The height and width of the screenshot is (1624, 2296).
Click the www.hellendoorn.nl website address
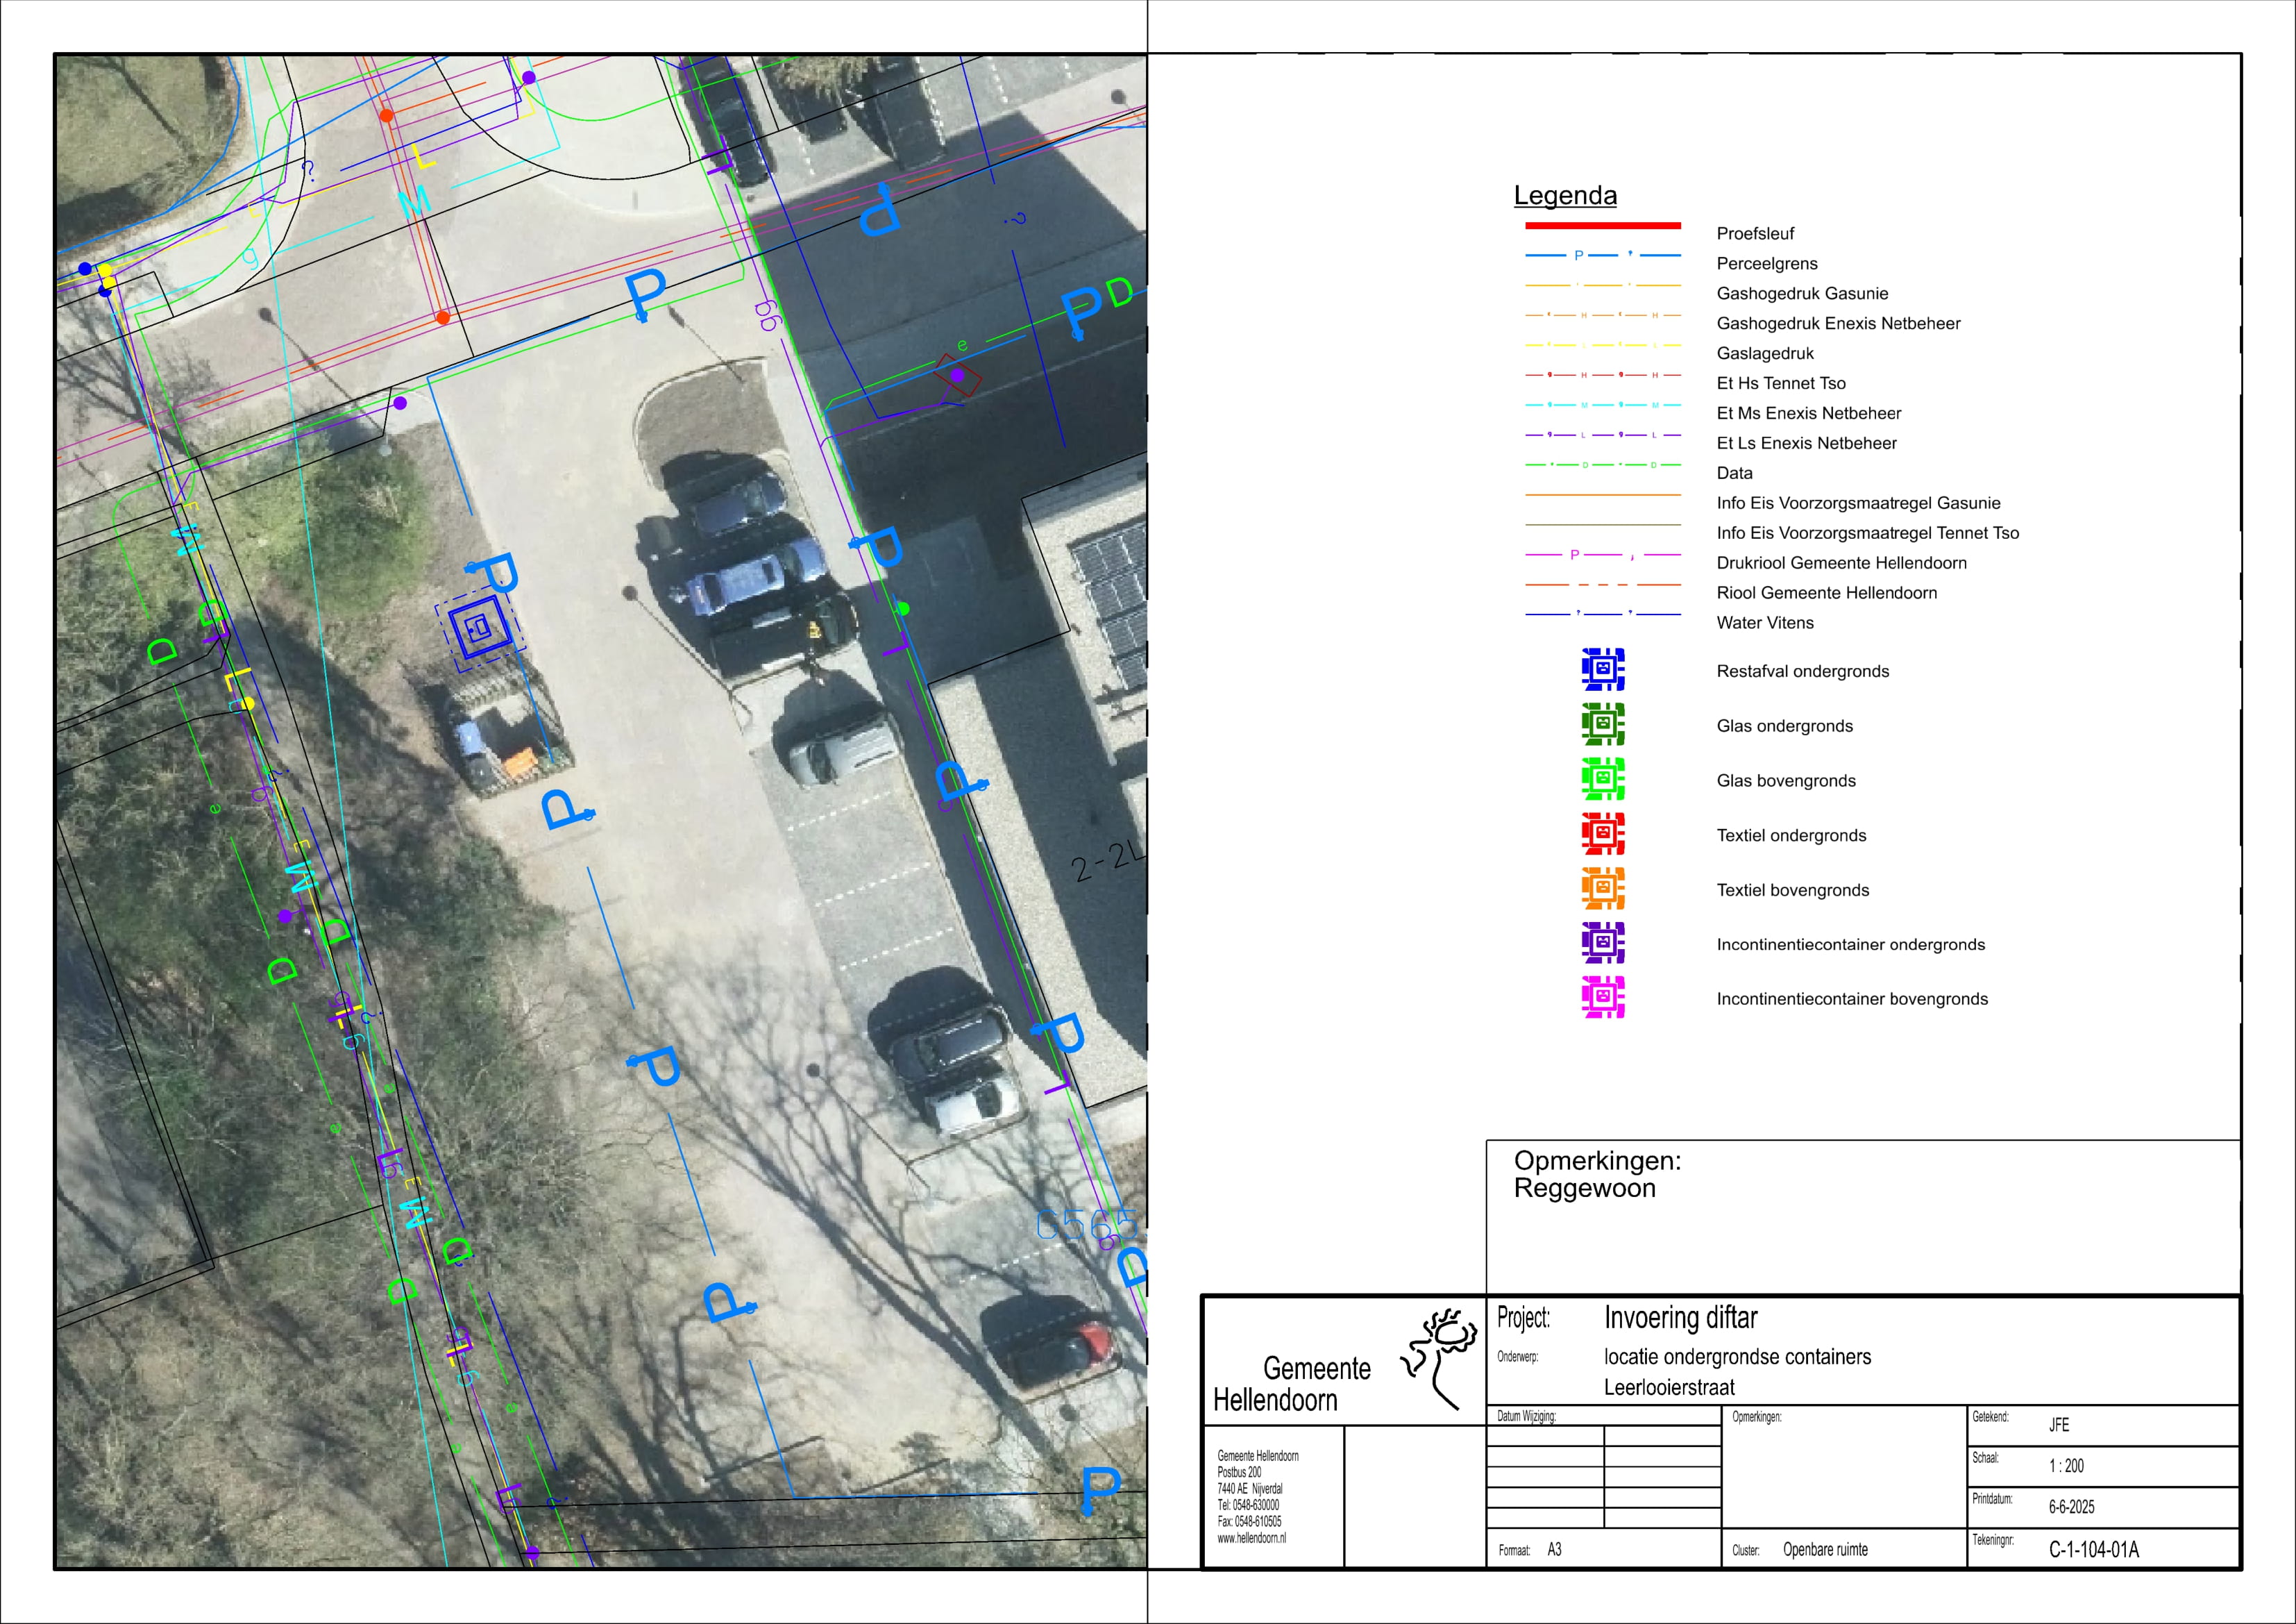(x=1251, y=1538)
